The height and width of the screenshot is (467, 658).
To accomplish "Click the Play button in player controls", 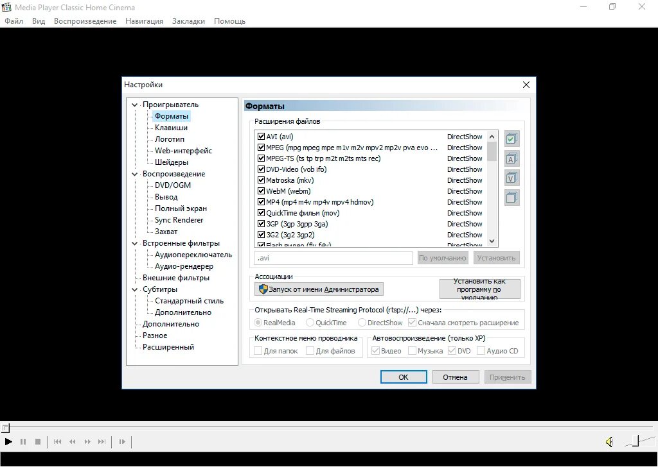I will point(8,441).
